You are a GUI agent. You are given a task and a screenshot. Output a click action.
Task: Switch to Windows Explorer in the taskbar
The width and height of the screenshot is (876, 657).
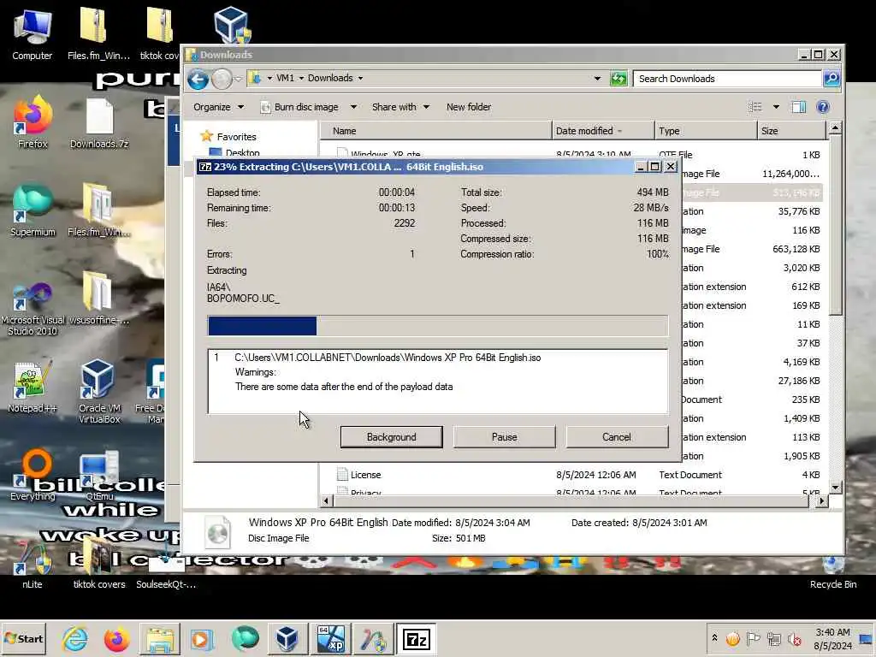coord(159,638)
